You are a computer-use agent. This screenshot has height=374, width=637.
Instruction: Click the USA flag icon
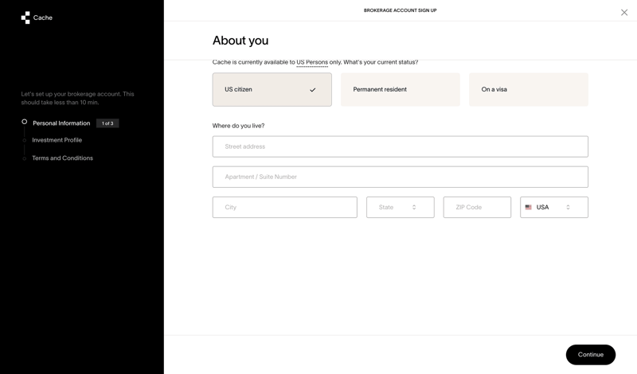529,207
